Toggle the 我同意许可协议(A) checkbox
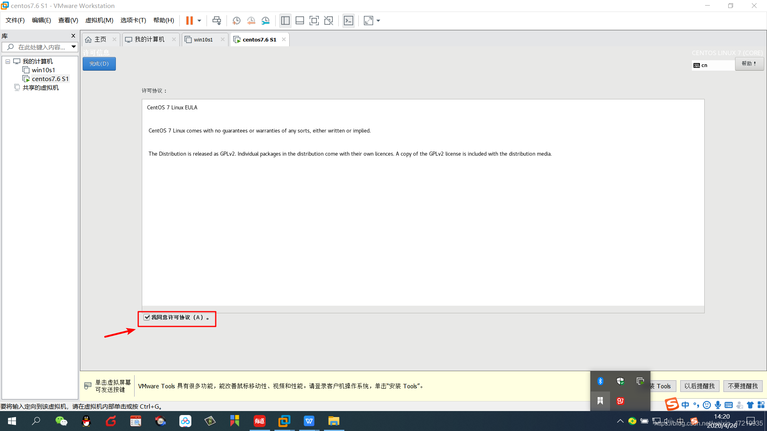The image size is (767, 431). point(147,317)
